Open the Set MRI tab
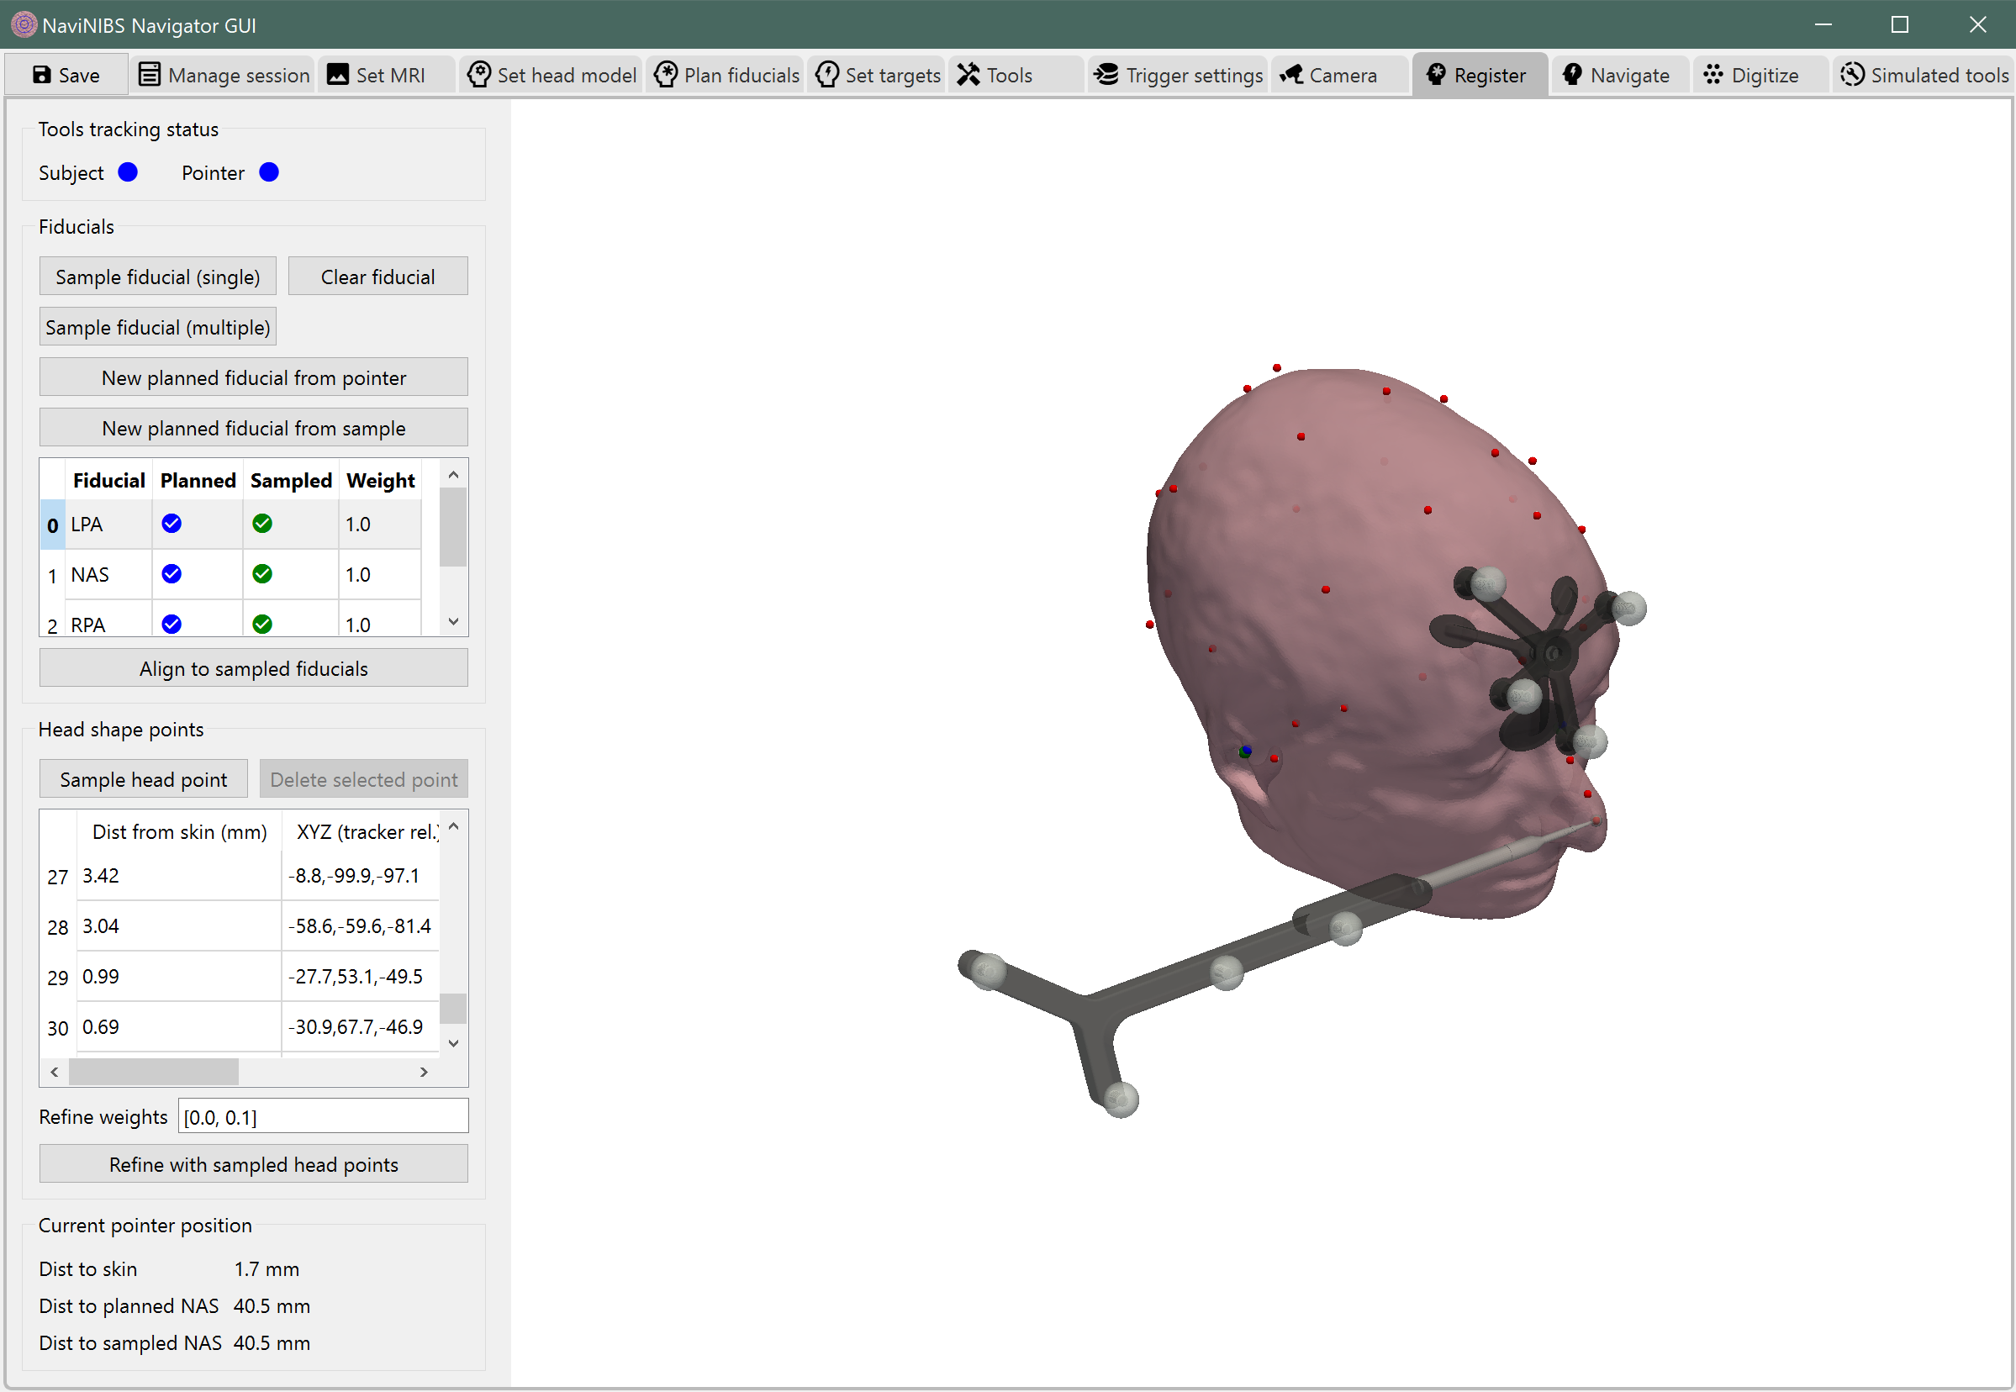Viewport: 2016px width, 1392px height. coord(386,75)
